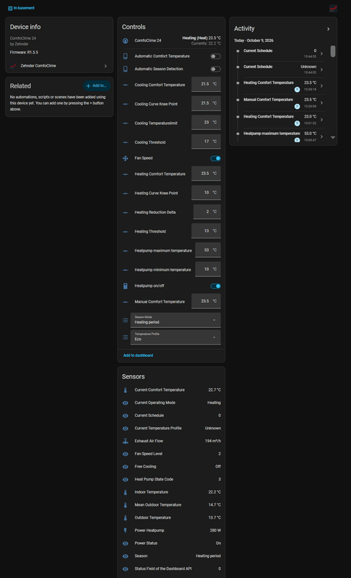Click the Fan Speed fan icon

(x=125, y=158)
